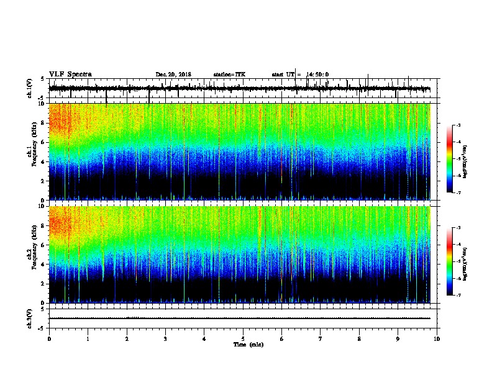Screen dimensions: 492x380
Task: Click the "Time (min)" axis label
Action: coord(248,345)
